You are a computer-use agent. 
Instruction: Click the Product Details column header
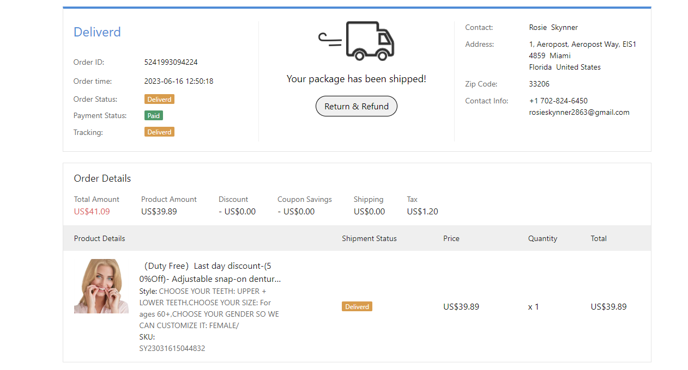tap(99, 238)
